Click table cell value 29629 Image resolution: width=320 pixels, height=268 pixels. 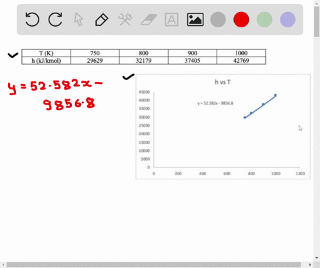pyautogui.click(x=95, y=61)
